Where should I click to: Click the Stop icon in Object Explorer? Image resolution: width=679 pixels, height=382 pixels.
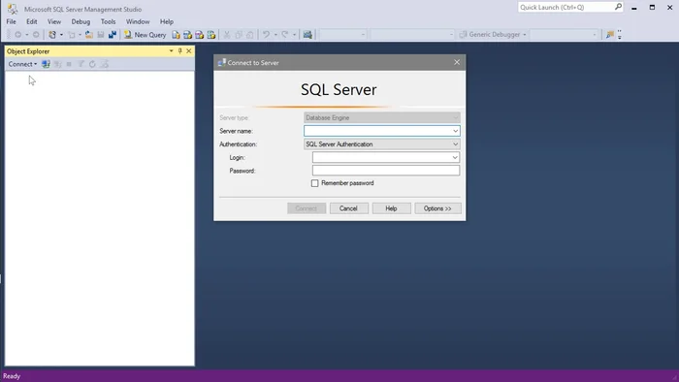coord(69,64)
